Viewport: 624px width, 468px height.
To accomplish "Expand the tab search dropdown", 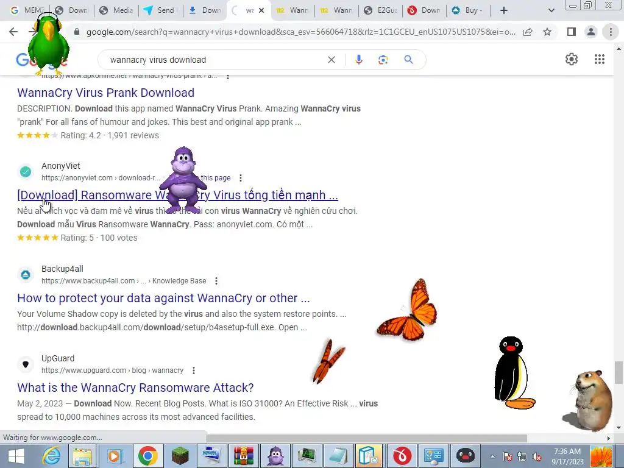I will [551, 10].
